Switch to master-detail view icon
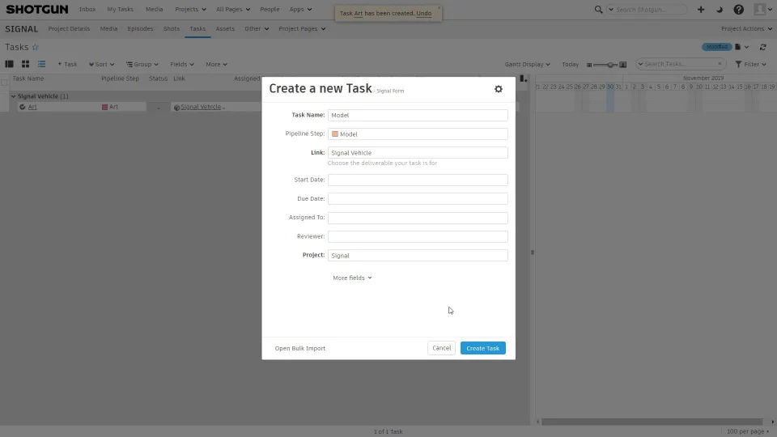Image resolution: width=777 pixels, height=437 pixels. pyautogui.click(x=10, y=64)
